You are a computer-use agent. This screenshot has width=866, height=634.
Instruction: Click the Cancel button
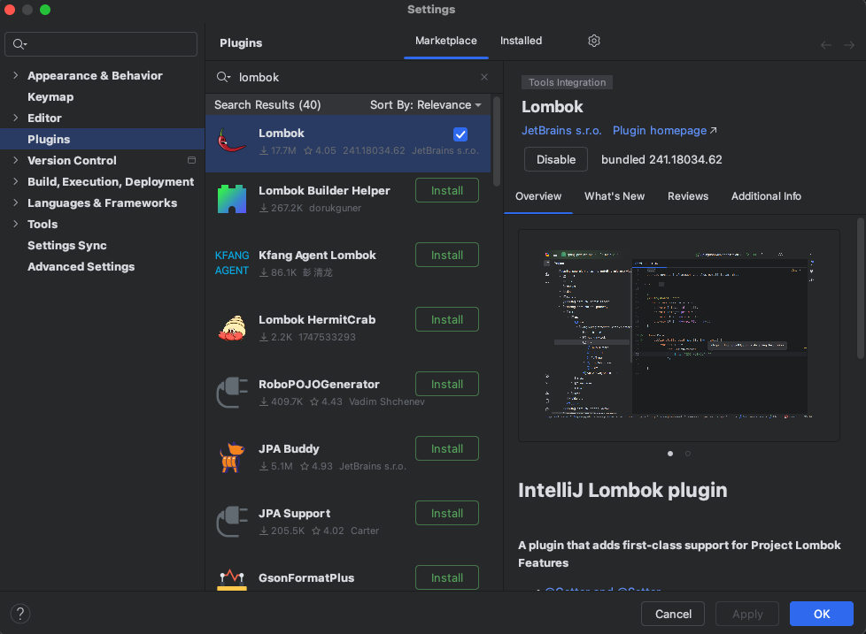click(673, 614)
